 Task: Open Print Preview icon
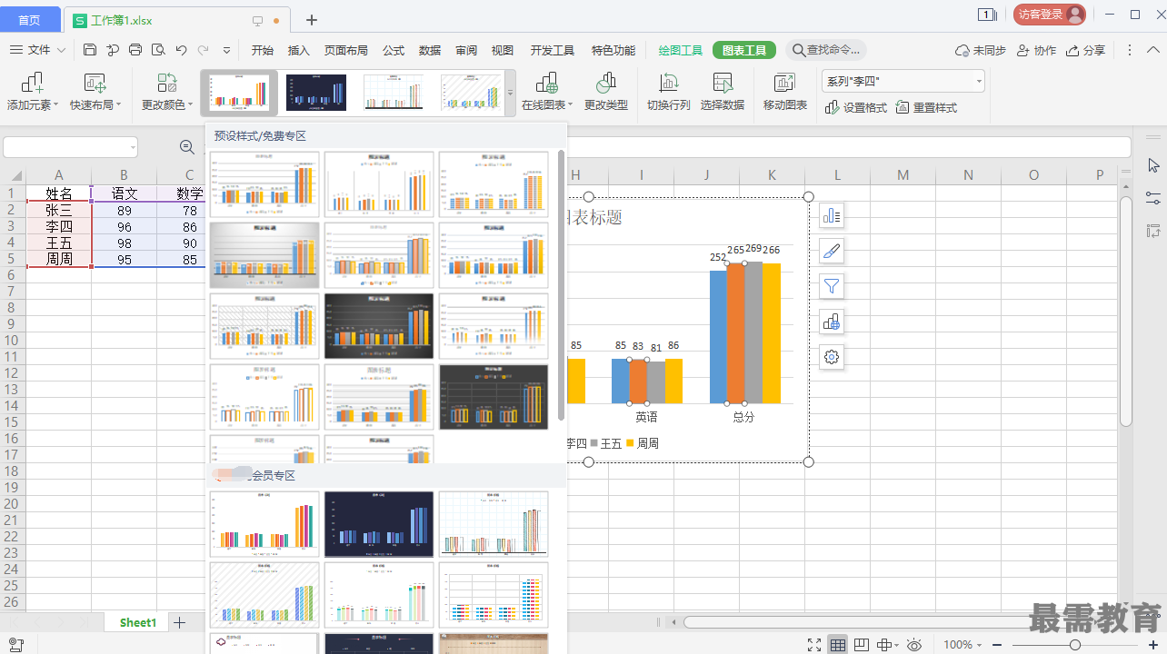[x=158, y=50]
